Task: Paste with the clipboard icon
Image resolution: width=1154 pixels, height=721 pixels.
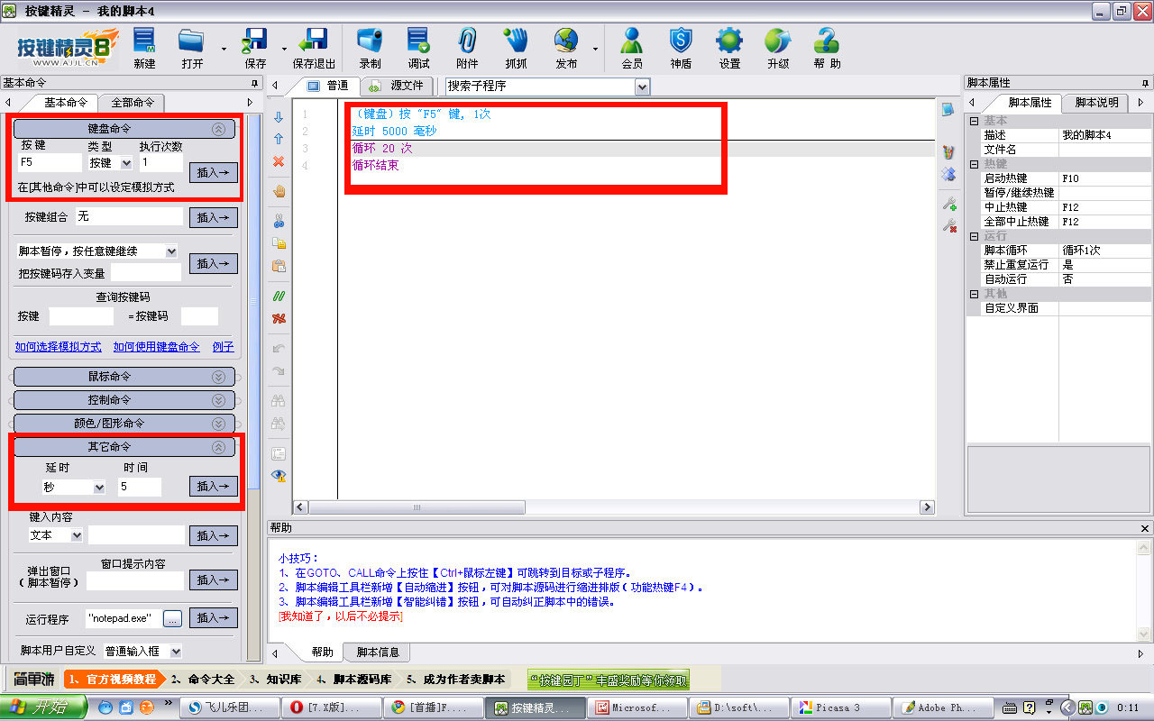Action: pyautogui.click(x=279, y=266)
